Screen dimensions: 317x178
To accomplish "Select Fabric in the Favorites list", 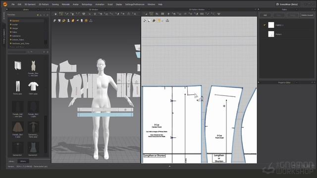I will [x=14, y=32].
